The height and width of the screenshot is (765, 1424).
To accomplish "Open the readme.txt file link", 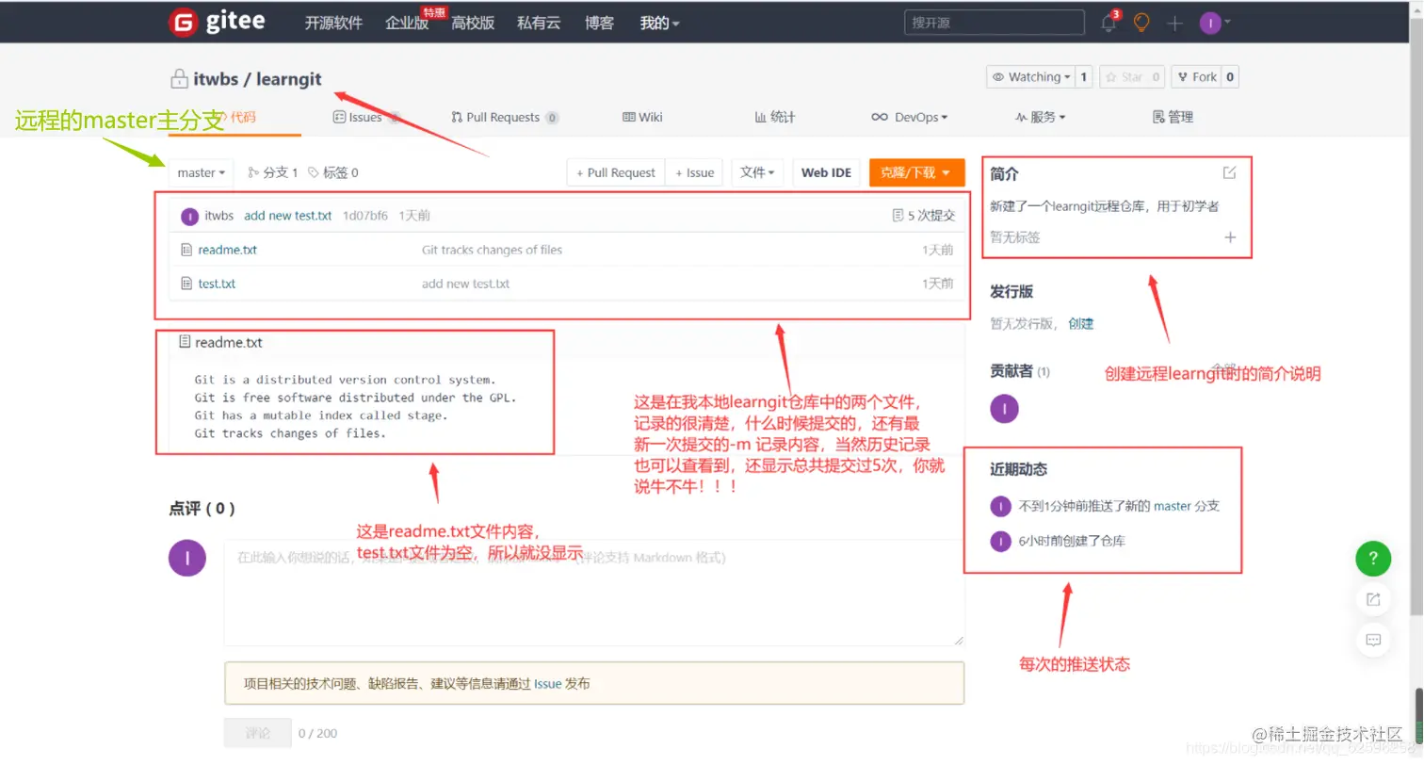I will (226, 250).
